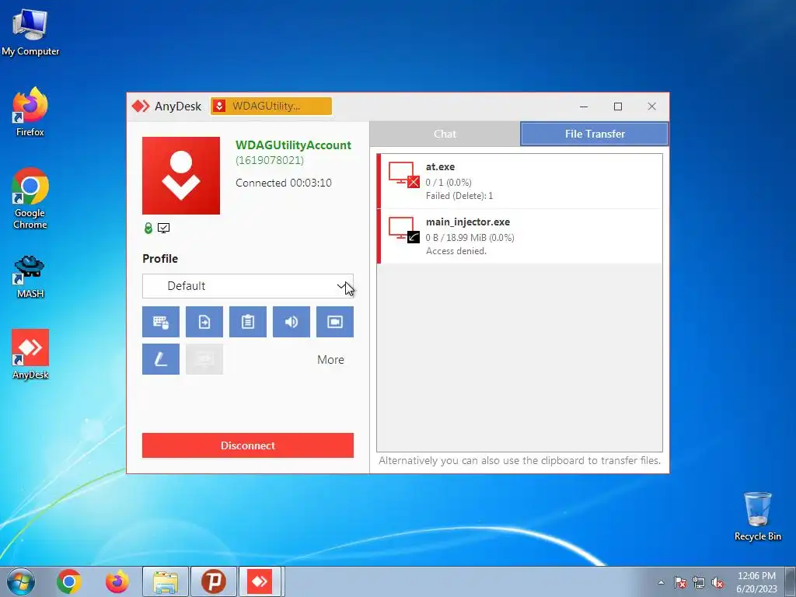Click the monitor checkmark status icon

pyautogui.click(x=163, y=229)
